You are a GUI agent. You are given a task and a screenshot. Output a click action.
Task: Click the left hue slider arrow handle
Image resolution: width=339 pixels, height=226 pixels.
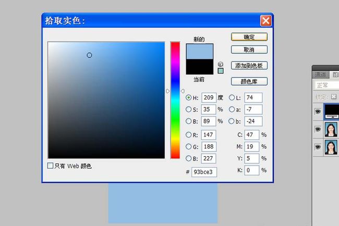pos(168,91)
